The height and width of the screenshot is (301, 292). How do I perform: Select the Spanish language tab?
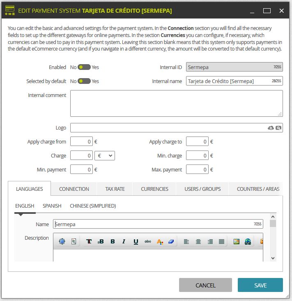pos(52,206)
